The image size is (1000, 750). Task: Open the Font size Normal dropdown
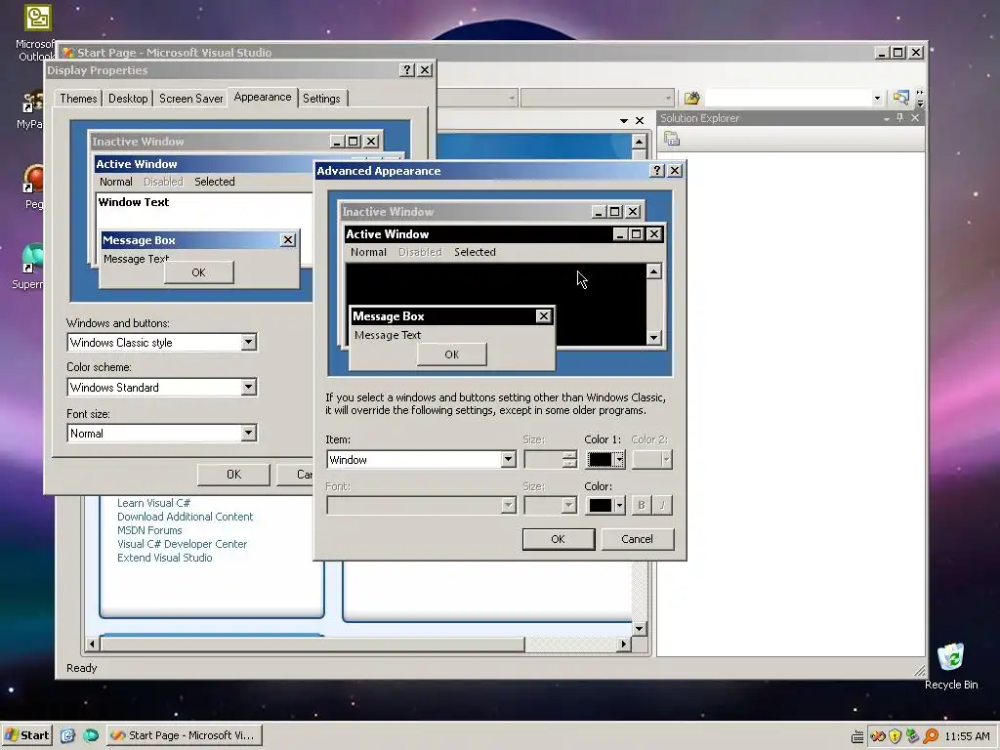tap(249, 433)
